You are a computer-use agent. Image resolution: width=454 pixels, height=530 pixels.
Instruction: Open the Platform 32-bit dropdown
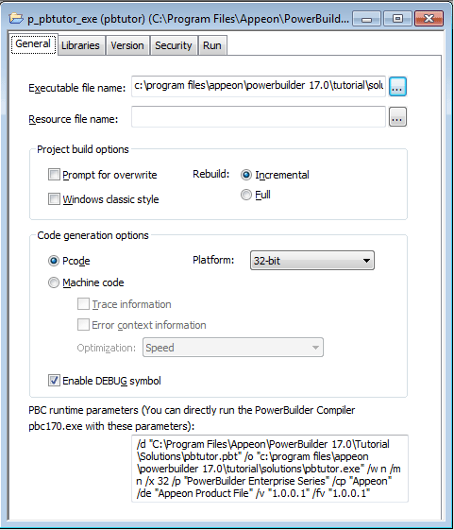click(x=312, y=260)
